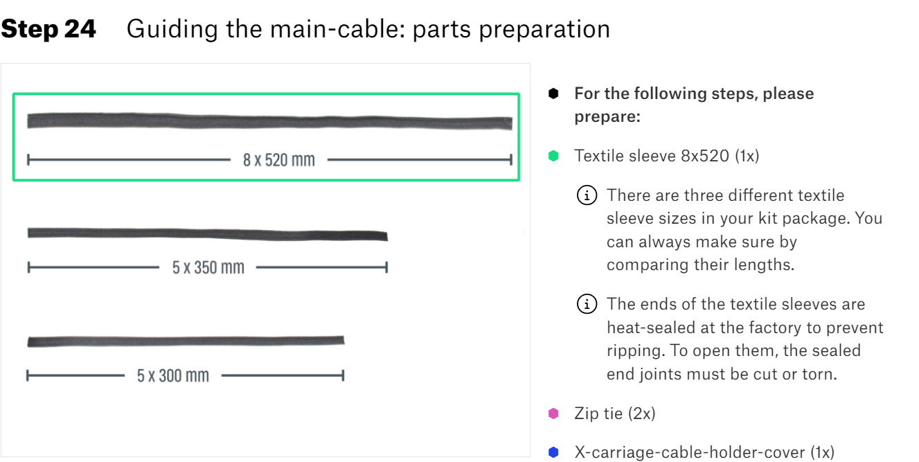Viewport: 919px width, 462px height.
Task: Click the blue hexagon bullet beside X-carriage-cable-holder-cover
Action: point(553,452)
